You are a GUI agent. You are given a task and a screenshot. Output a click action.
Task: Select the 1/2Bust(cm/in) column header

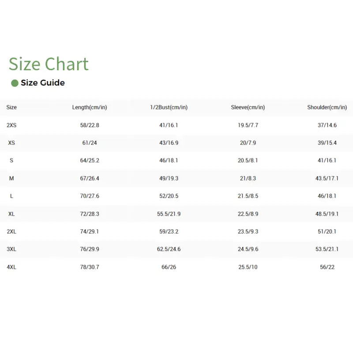(x=169, y=107)
